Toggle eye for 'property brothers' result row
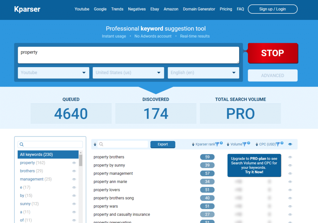This screenshot has height=223, width=318. click(290, 157)
